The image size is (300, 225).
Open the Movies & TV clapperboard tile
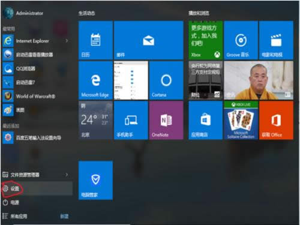tap(276, 40)
